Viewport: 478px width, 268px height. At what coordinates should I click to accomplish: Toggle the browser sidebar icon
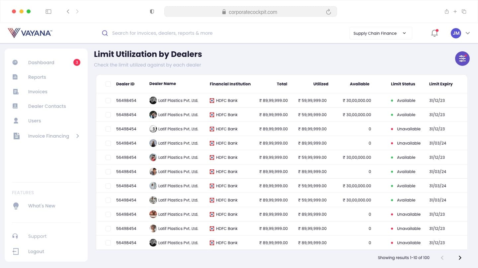coord(48,12)
